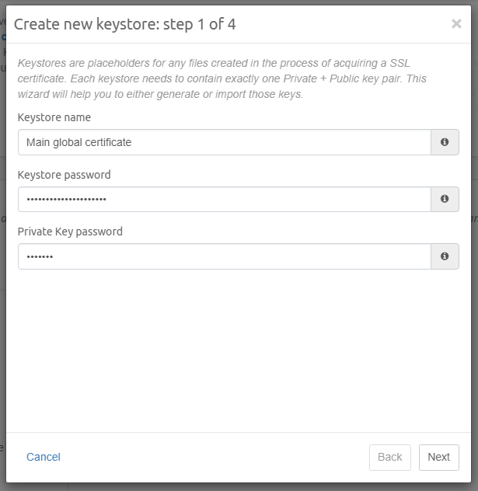This screenshot has height=491, width=478.
Task: Show info for the Keystore password field
Action: 445,199
